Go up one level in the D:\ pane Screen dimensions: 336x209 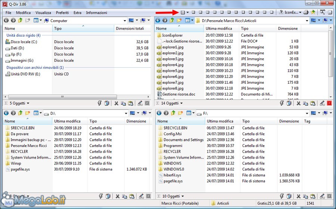(20, 113)
